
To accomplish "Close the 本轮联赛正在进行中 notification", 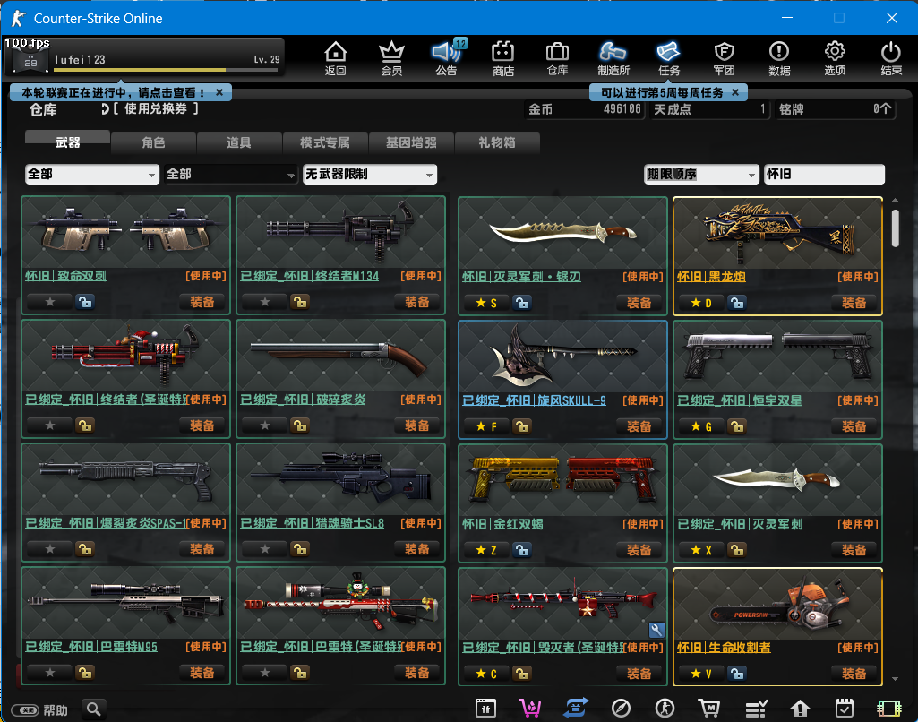I will pyautogui.click(x=219, y=92).
